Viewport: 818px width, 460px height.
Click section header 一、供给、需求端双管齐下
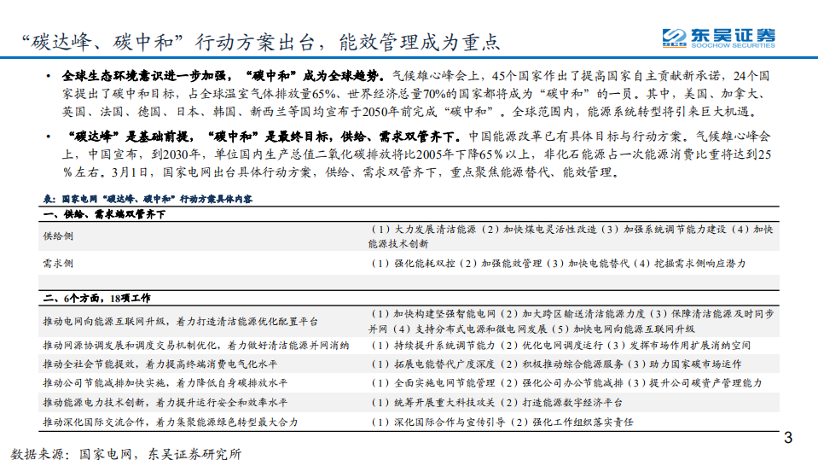(104, 214)
